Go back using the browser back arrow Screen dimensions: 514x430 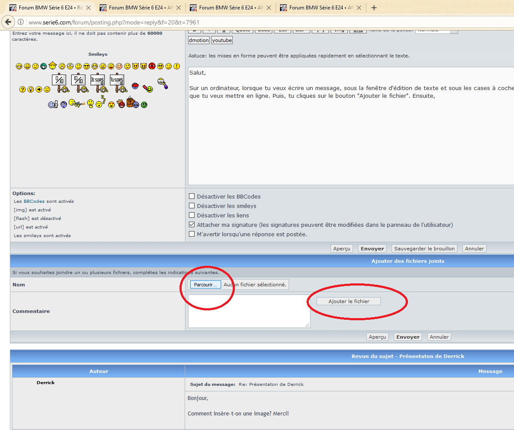pyautogui.click(x=8, y=22)
